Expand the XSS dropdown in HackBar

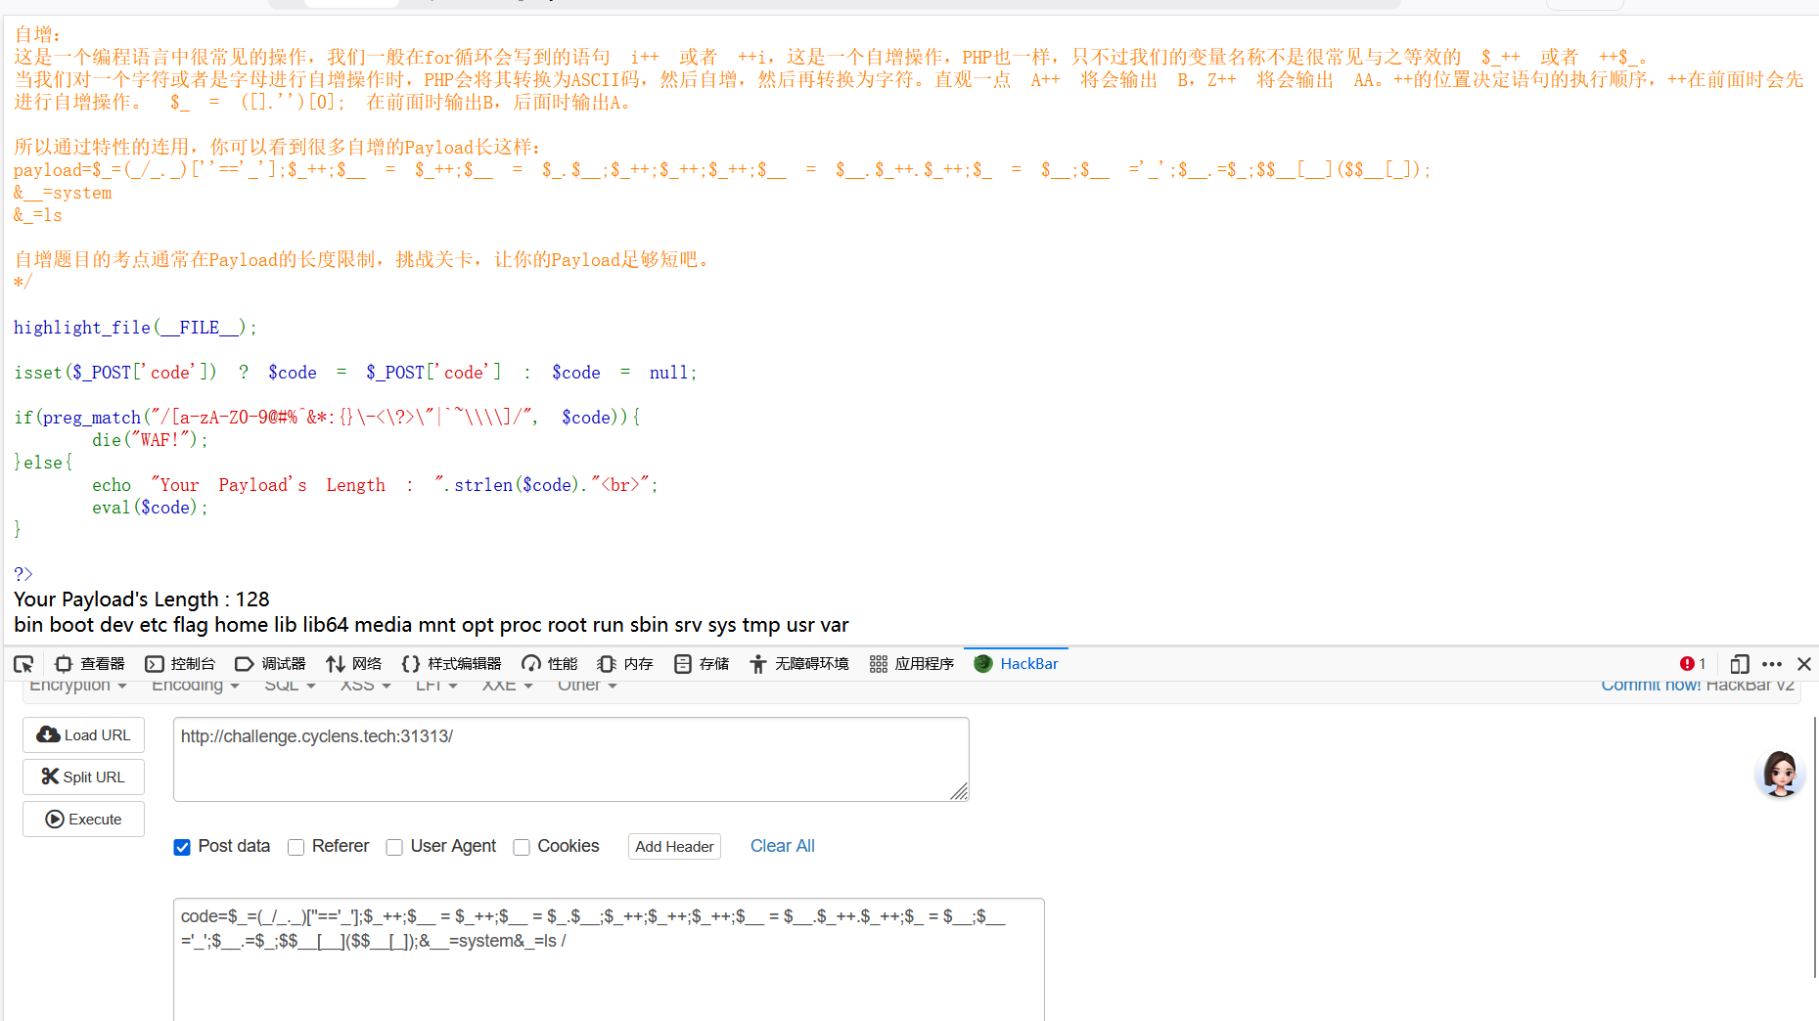pos(366,686)
